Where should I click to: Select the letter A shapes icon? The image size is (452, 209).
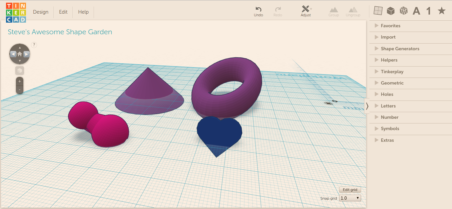(x=416, y=11)
